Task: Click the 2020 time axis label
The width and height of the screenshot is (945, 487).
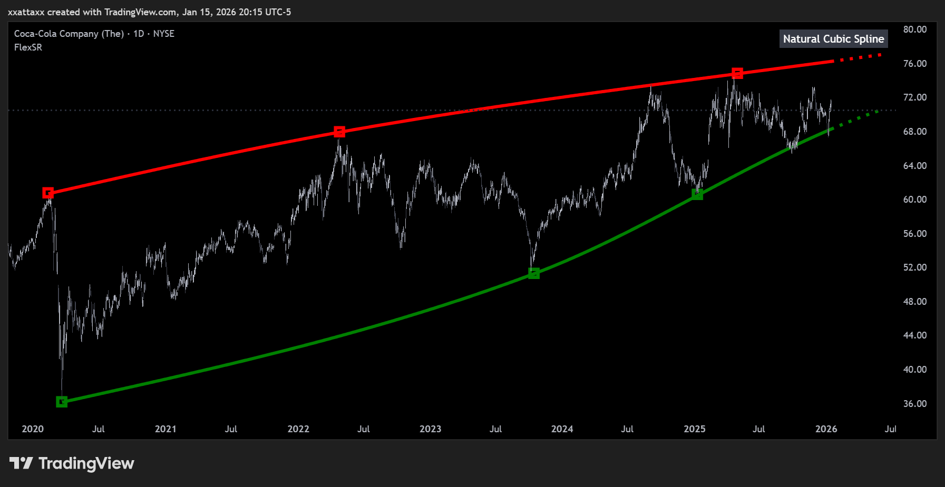Action: pos(33,429)
